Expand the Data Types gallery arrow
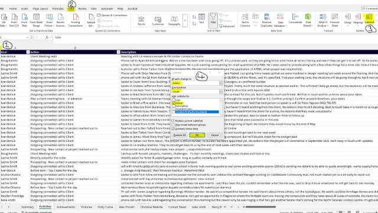The image size is (378, 213). click(x=185, y=21)
